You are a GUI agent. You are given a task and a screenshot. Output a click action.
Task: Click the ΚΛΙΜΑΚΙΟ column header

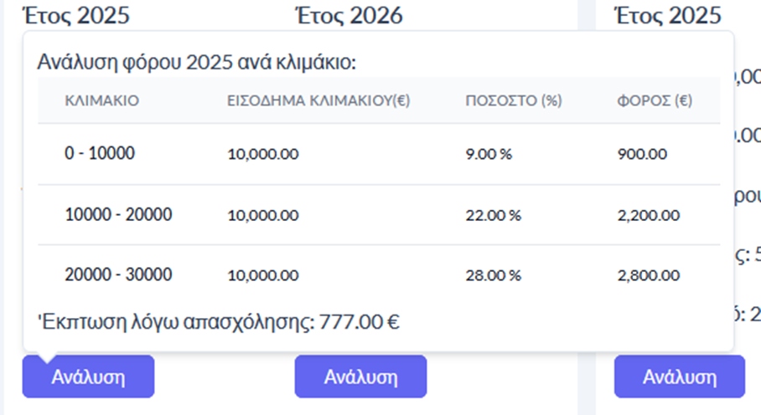pos(101,101)
